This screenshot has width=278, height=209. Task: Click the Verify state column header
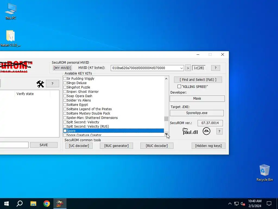click(33, 94)
